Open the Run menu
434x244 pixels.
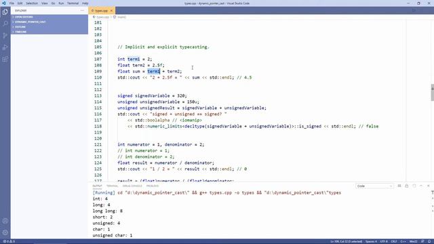pyautogui.click(x=61, y=3)
